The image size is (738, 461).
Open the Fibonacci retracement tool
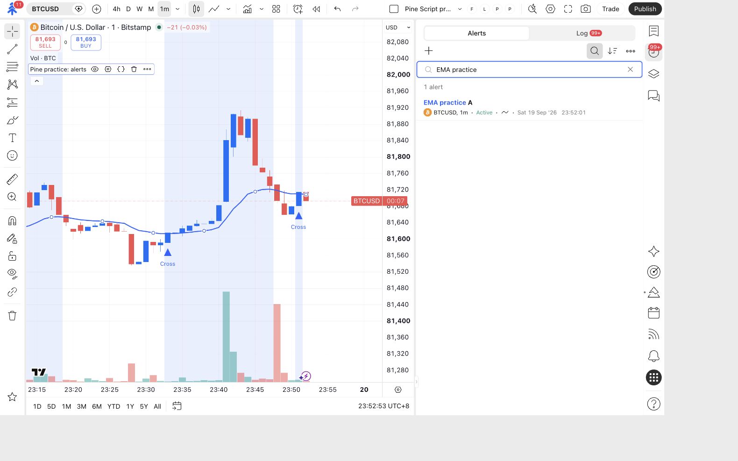(x=12, y=67)
